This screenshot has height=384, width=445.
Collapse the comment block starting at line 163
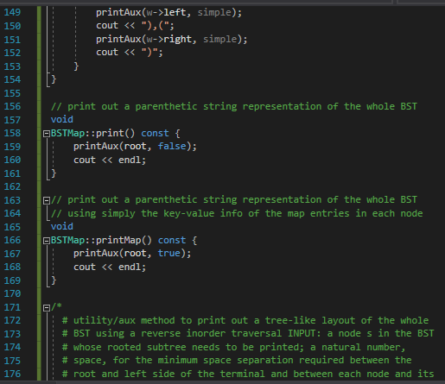tap(47, 200)
